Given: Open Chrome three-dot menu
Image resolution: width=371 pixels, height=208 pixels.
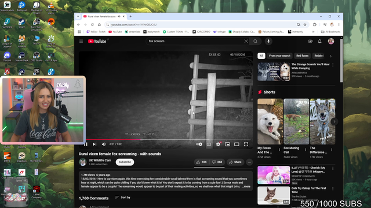Looking at the screenshot, I should click(339, 24).
